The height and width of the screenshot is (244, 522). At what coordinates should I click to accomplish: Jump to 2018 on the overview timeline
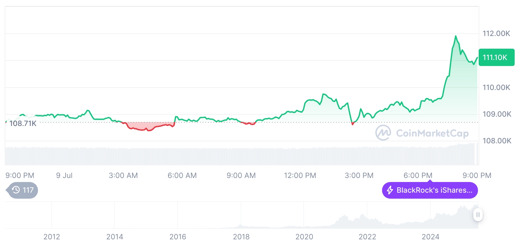(x=241, y=237)
